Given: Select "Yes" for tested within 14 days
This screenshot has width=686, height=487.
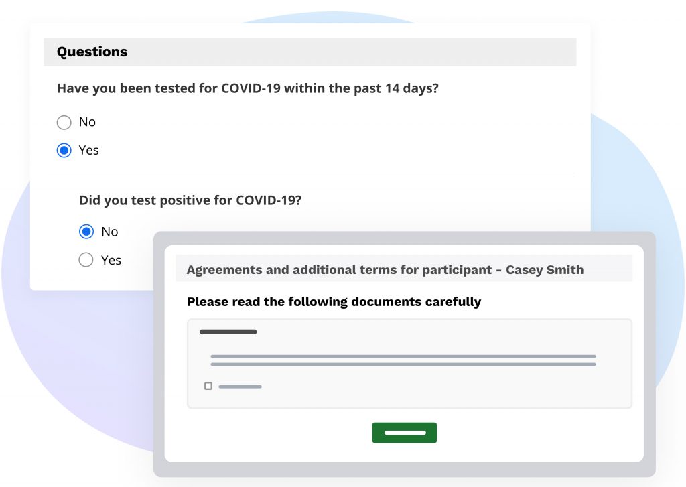Looking at the screenshot, I should tap(64, 151).
